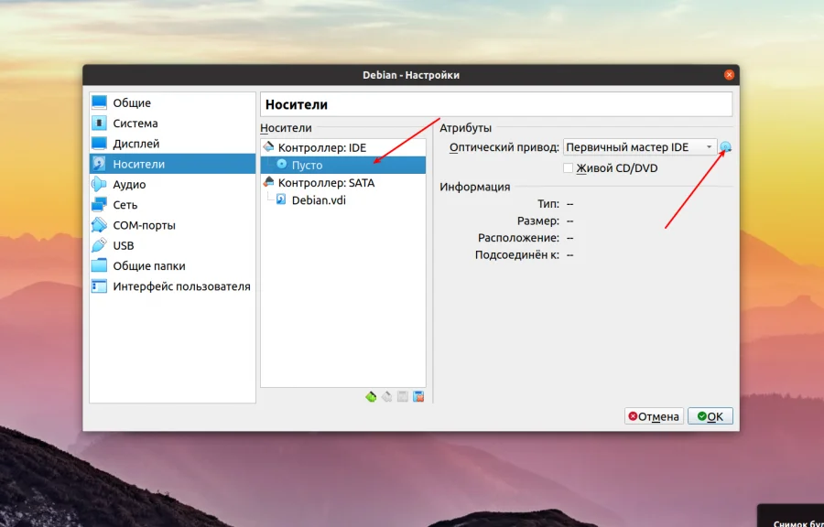The width and height of the screenshot is (824, 527).
Task: Enable the Живой CD/DVD checkbox
Action: [x=569, y=167]
